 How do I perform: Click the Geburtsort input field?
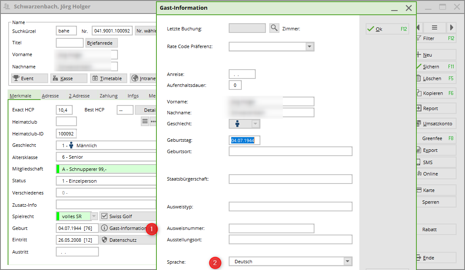[290, 151]
